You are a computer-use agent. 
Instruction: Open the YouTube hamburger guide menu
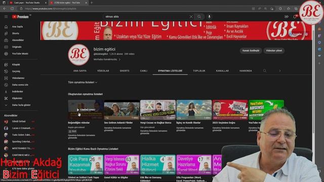(6, 17)
